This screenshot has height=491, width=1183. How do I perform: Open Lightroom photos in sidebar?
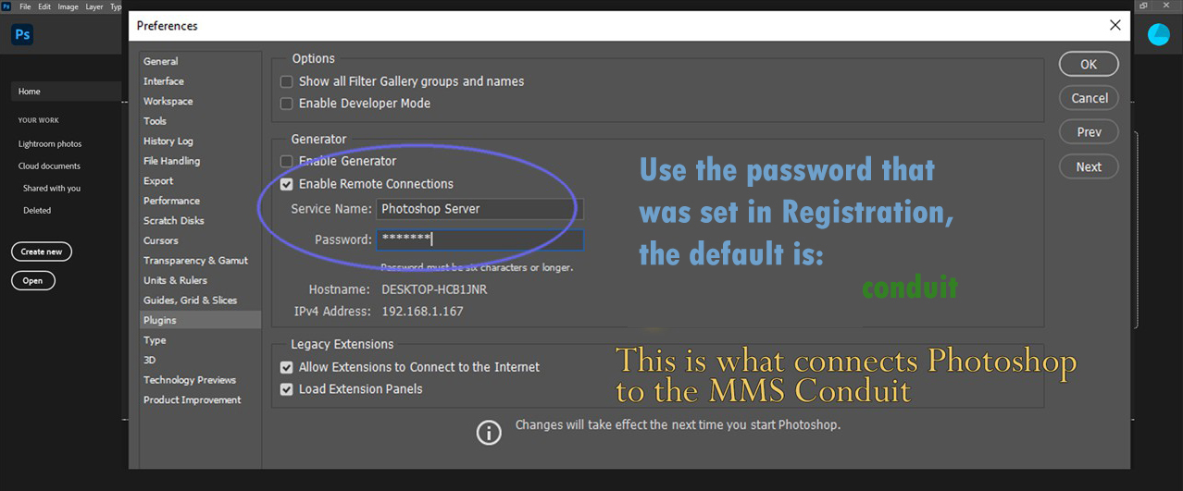(50, 144)
